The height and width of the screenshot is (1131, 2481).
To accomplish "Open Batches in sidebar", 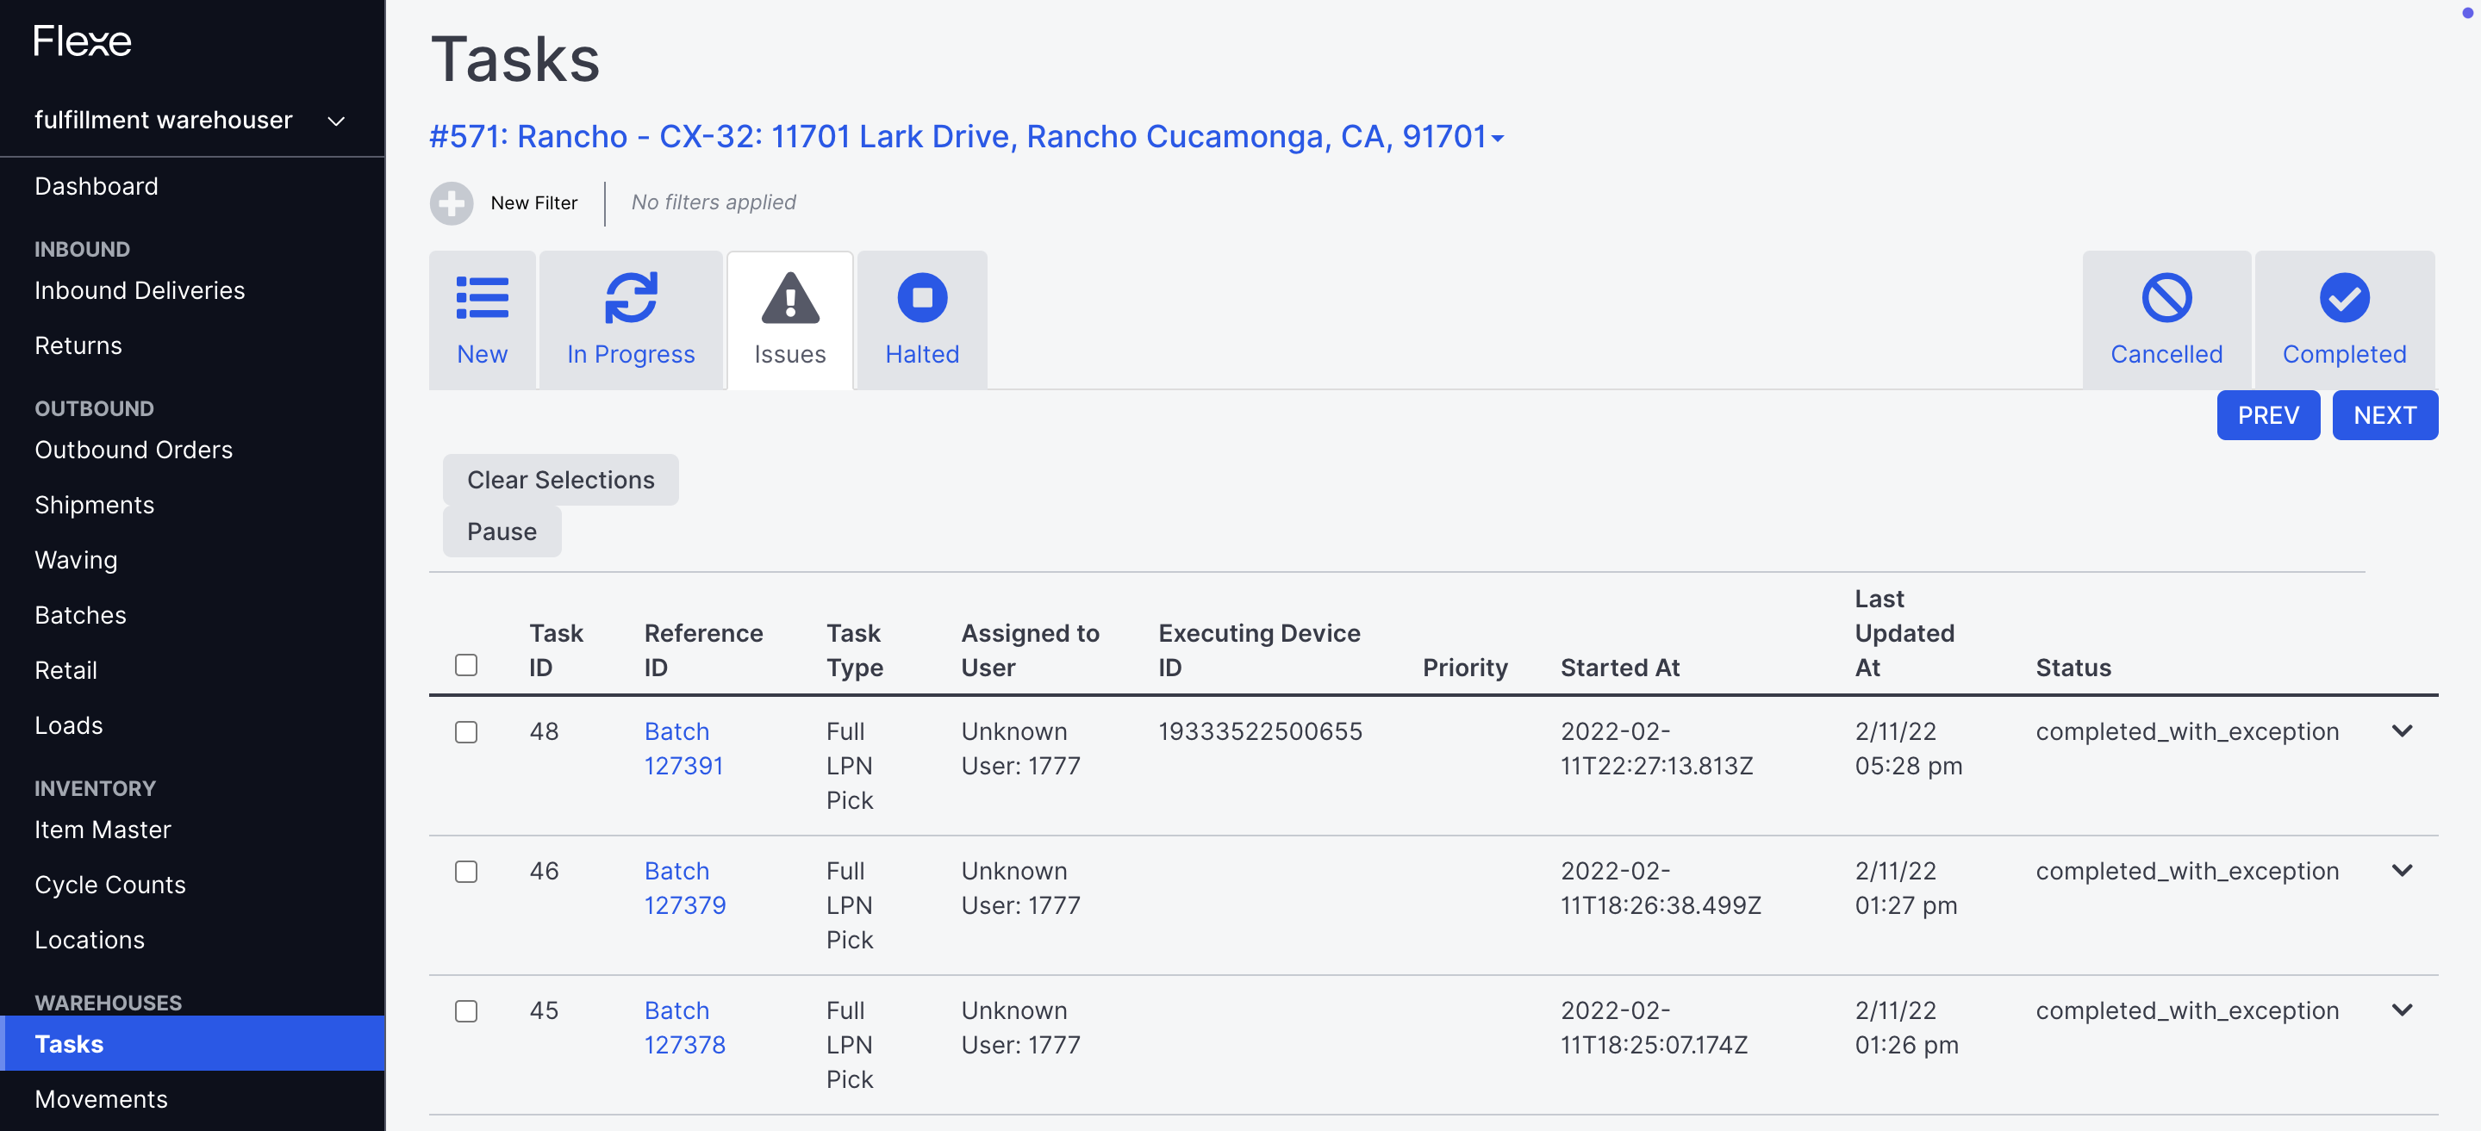I will (80, 615).
